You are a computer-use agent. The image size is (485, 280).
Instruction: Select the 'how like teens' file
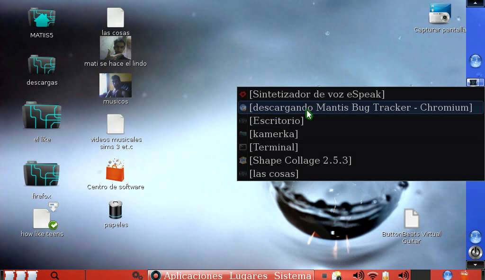pos(42,219)
